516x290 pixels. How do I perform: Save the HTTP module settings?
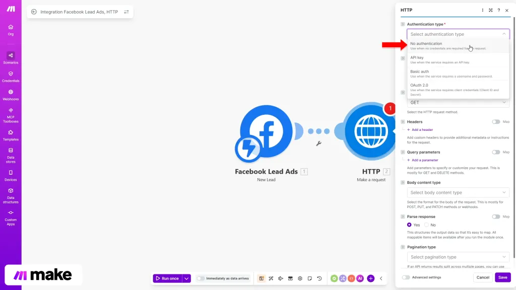pyautogui.click(x=502, y=277)
